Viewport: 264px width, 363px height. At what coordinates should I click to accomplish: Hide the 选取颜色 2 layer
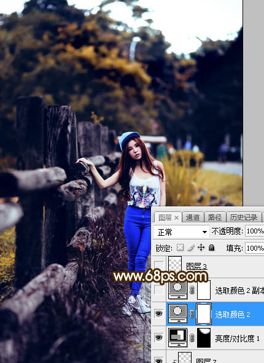(159, 314)
